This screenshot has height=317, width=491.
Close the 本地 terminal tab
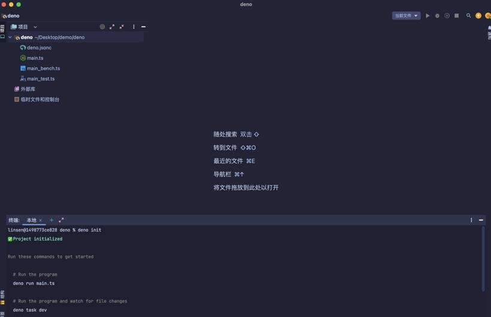[40, 221]
